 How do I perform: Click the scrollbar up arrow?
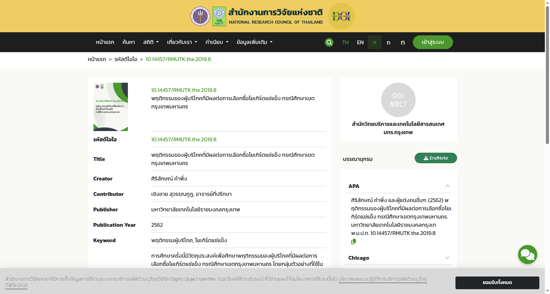tap(547, 3)
